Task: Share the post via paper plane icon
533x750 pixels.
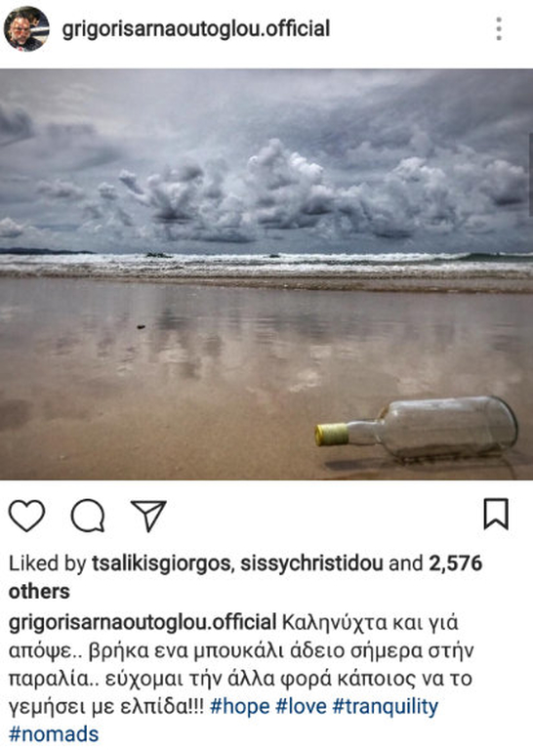Action: point(148,516)
